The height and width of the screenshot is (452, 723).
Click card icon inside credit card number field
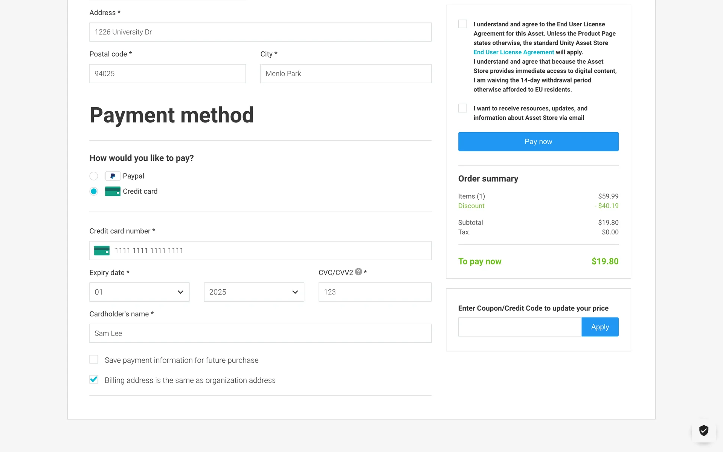click(x=102, y=250)
